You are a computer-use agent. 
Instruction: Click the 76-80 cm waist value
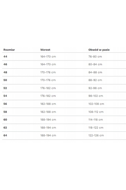(x=95, y=56)
